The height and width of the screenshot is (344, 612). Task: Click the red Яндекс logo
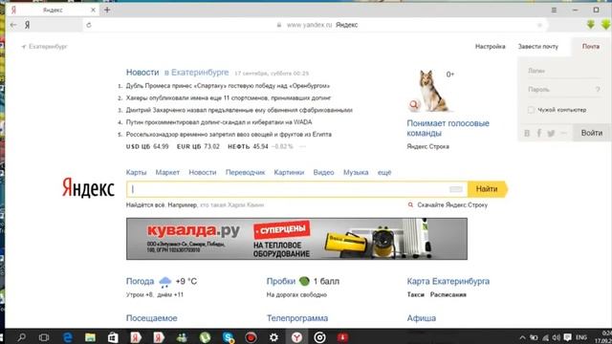(x=88, y=187)
